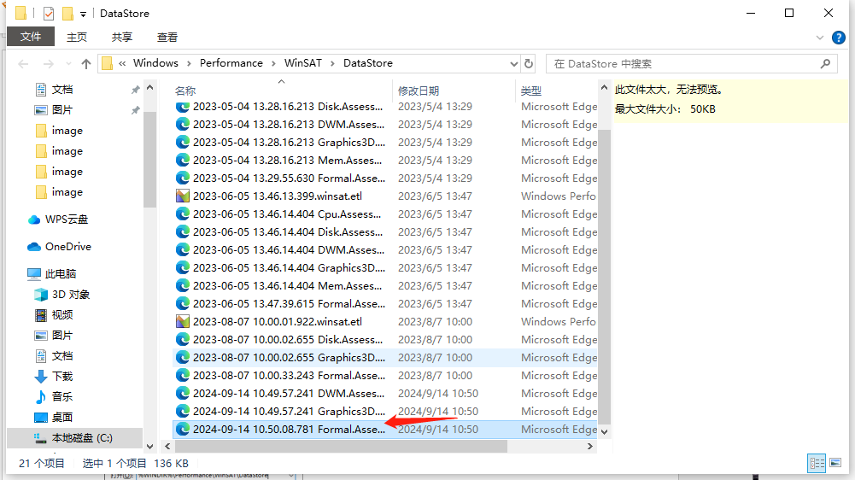
Task: Select 2024-09-14 10.49.57.241 Graphics3D file name
Action: coord(289,412)
